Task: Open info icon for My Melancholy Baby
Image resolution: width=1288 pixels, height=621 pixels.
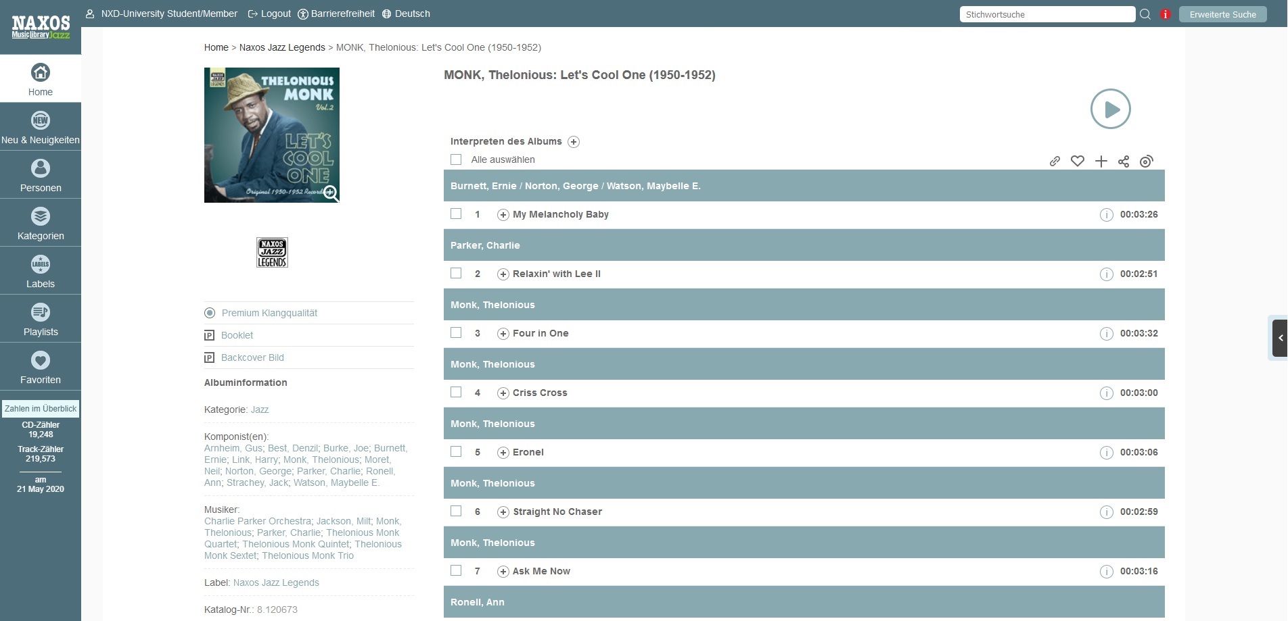Action: [x=1106, y=215]
